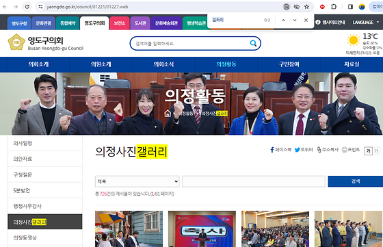Decrease font size with small 가 button
The height and width of the screenshot is (247, 383).
pos(376,151)
